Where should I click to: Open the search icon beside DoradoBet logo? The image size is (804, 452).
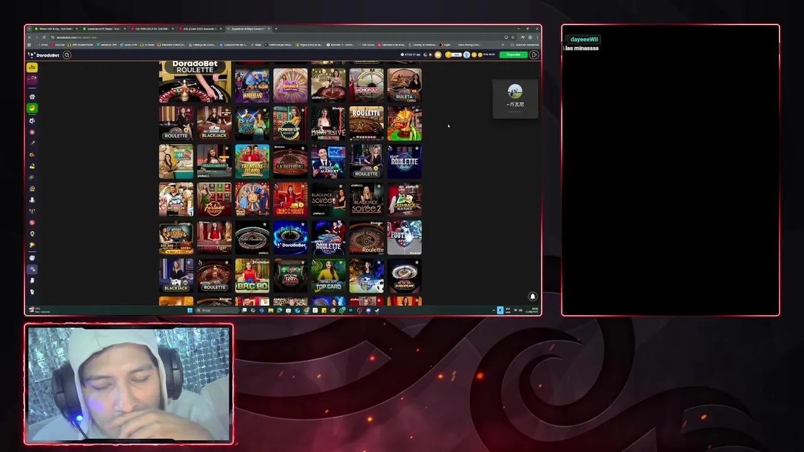[x=67, y=55]
